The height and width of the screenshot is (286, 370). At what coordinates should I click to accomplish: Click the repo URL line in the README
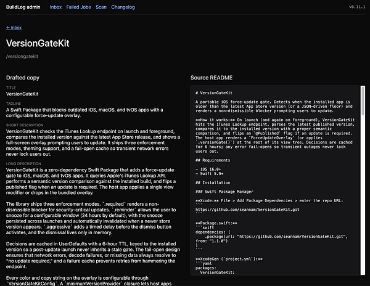247,210
